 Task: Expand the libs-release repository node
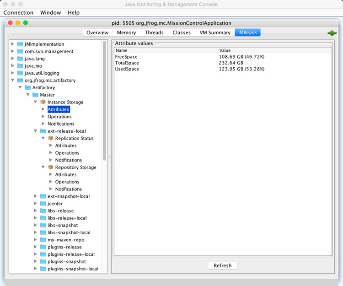point(36,211)
